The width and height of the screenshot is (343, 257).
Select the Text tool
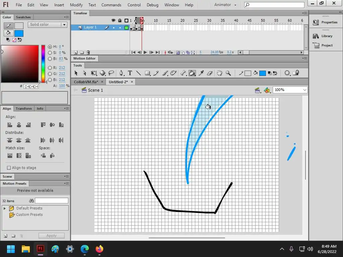(130, 73)
